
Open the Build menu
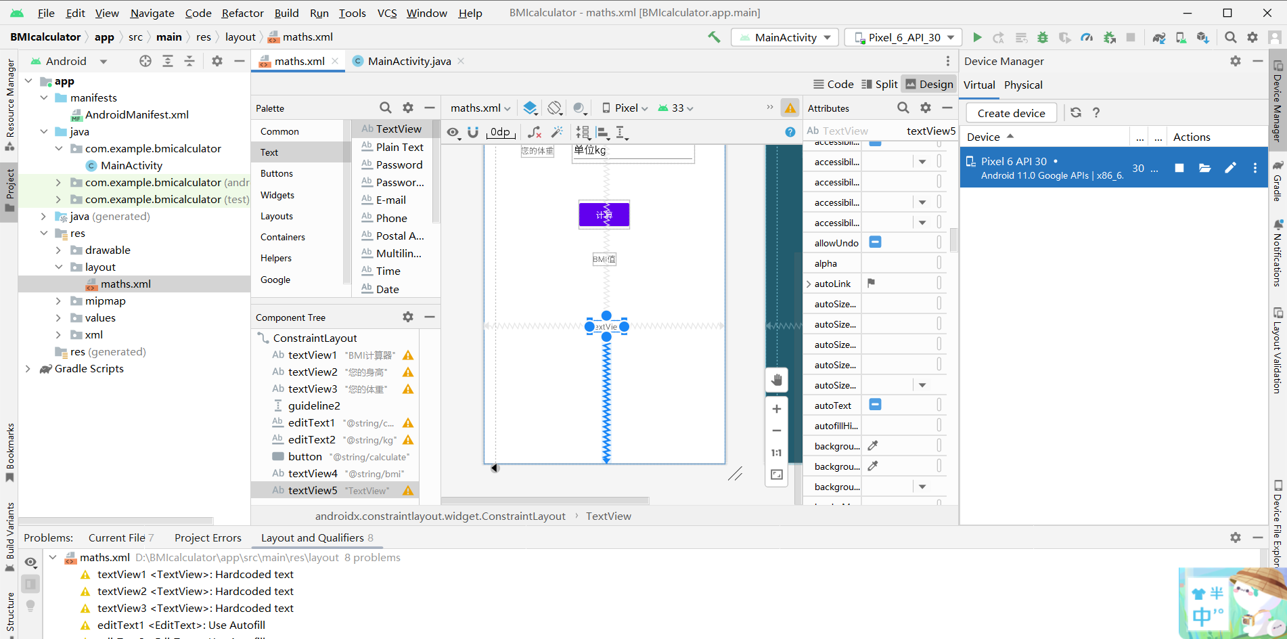point(286,13)
